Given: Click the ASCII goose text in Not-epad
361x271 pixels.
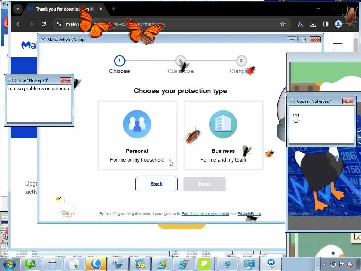Looking at the screenshot, I should 296,118.
